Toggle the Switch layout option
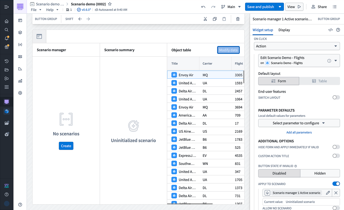The height and width of the screenshot is (210, 344). tap(336, 97)
